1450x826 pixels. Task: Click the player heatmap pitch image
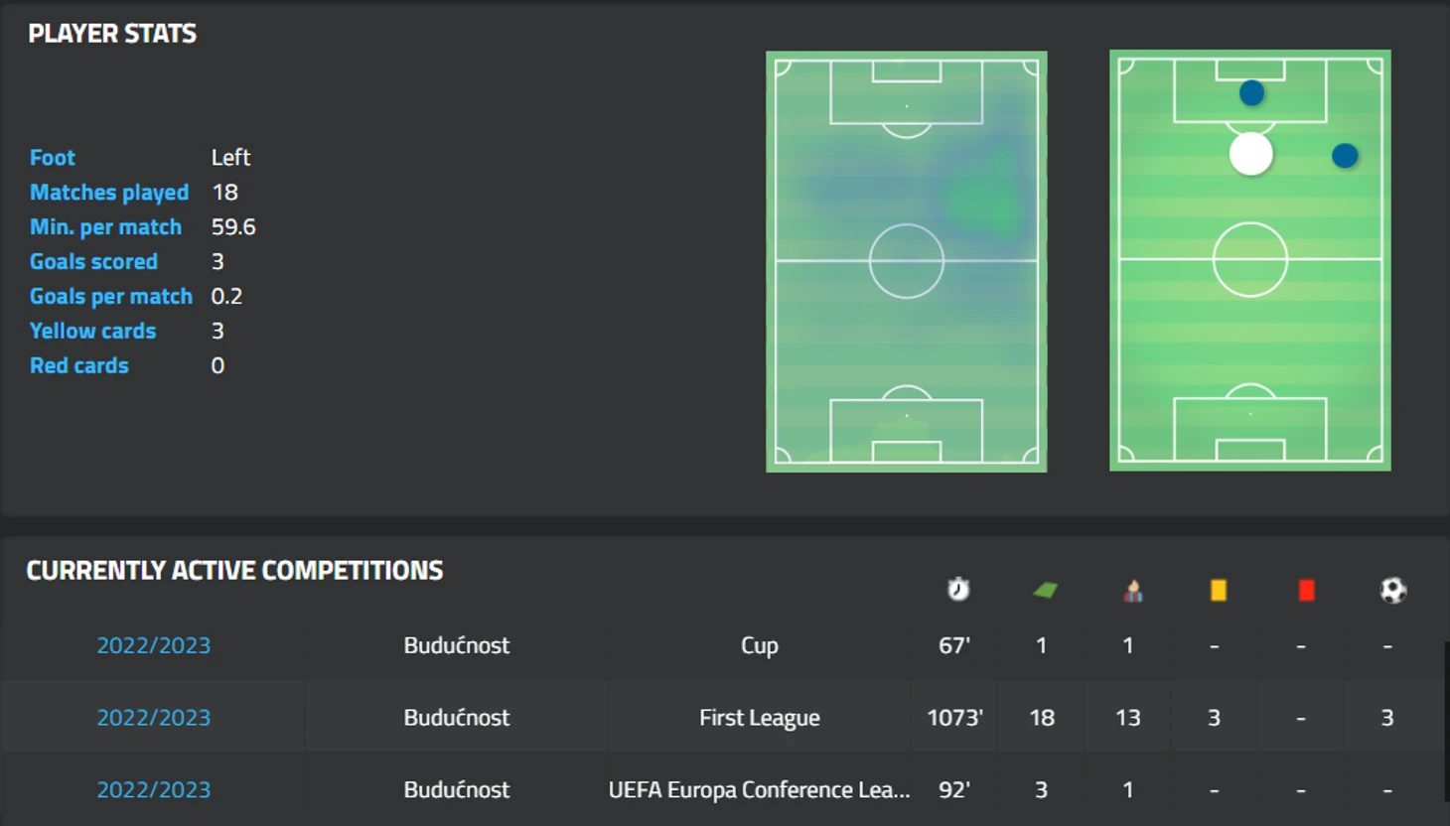tap(906, 261)
